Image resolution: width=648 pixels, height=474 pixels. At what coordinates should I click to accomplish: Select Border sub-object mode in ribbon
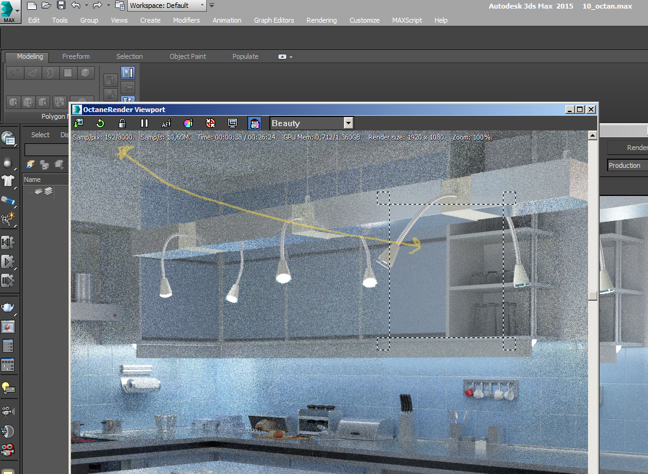pyautogui.click(x=50, y=73)
